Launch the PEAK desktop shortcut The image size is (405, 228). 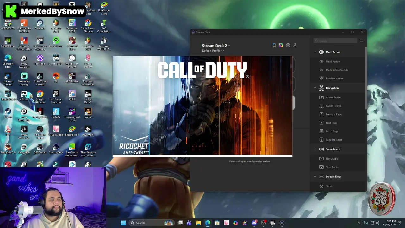[72, 96]
